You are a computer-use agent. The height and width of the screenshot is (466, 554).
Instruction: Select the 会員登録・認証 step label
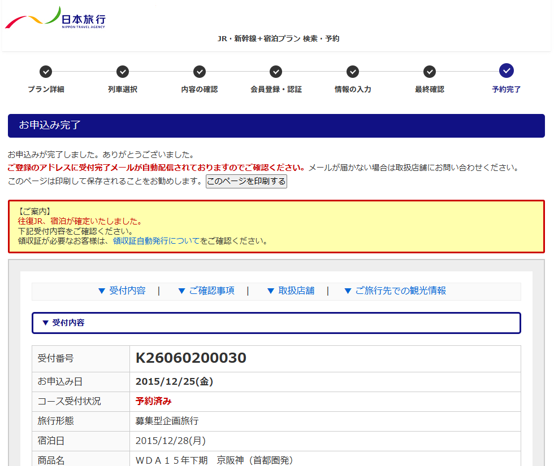276,90
